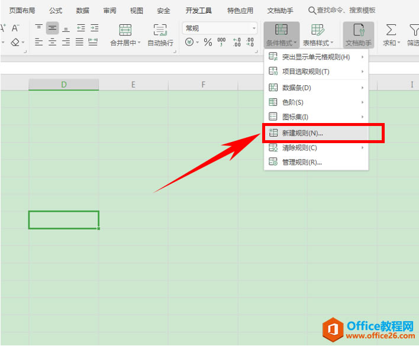The image size is (419, 346).
Task: Click the sum sigma icon
Action: pyautogui.click(x=391, y=30)
